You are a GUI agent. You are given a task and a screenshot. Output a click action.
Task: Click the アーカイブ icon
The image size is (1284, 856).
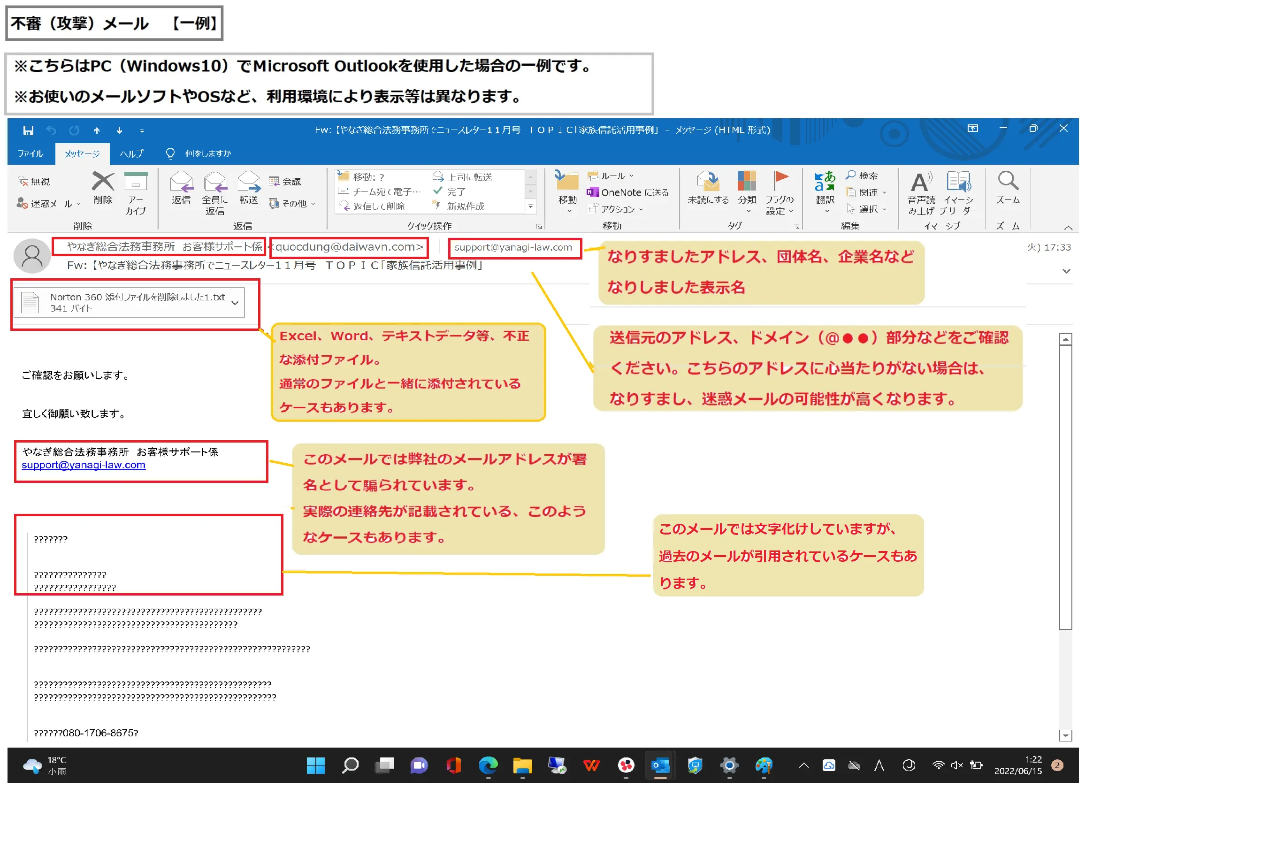136,194
